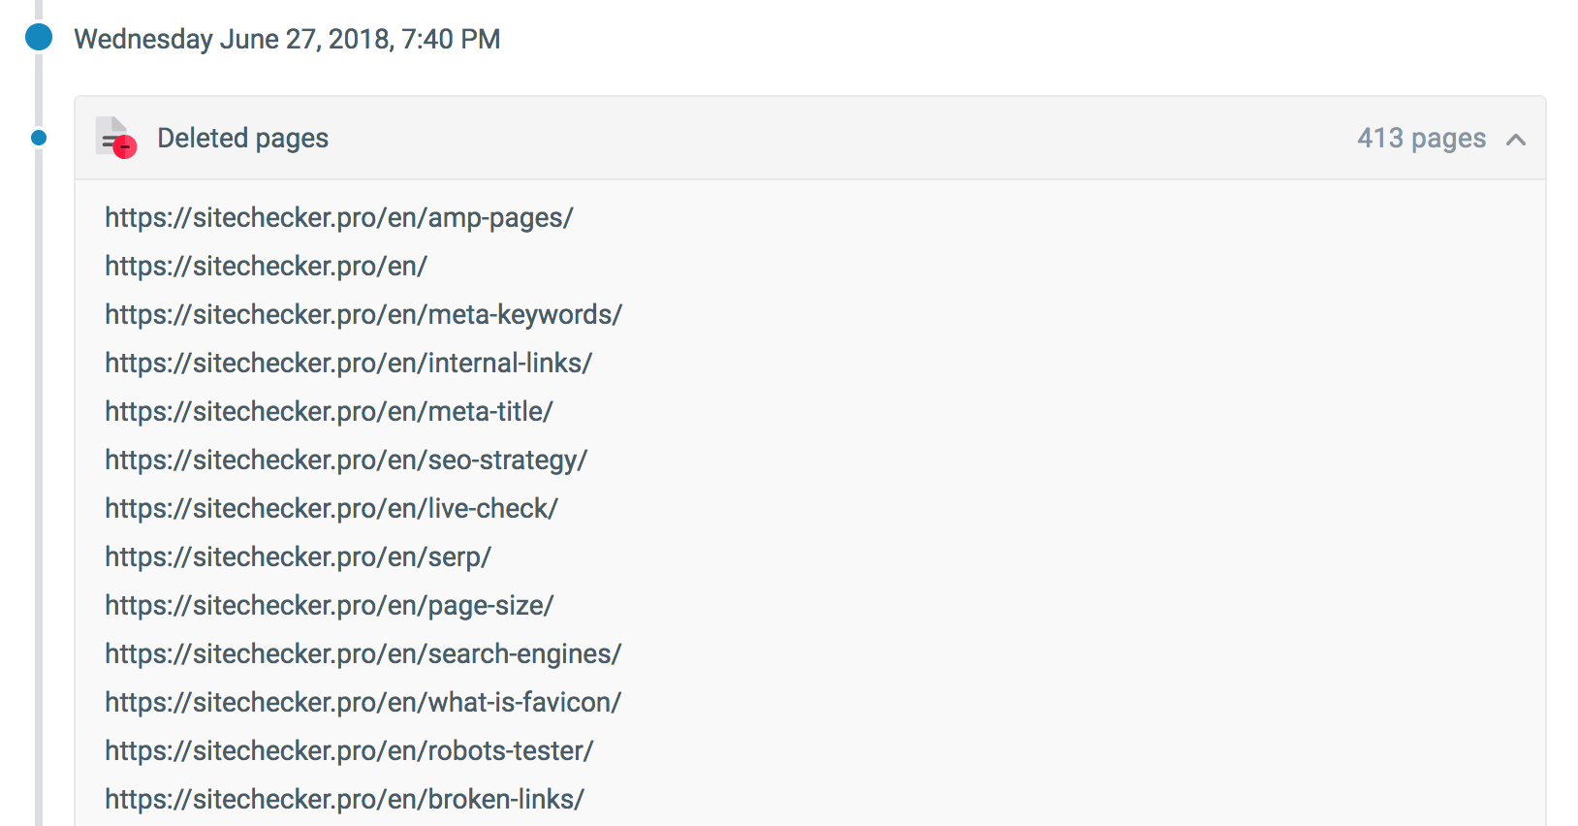The height and width of the screenshot is (826, 1578).
Task: Click the deleted pages document icon
Action: pos(115,138)
